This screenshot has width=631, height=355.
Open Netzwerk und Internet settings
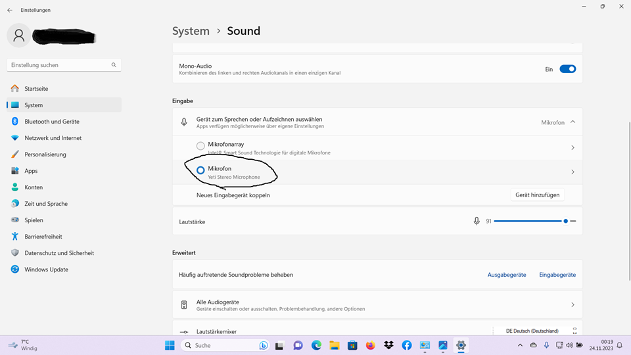click(x=53, y=138)
